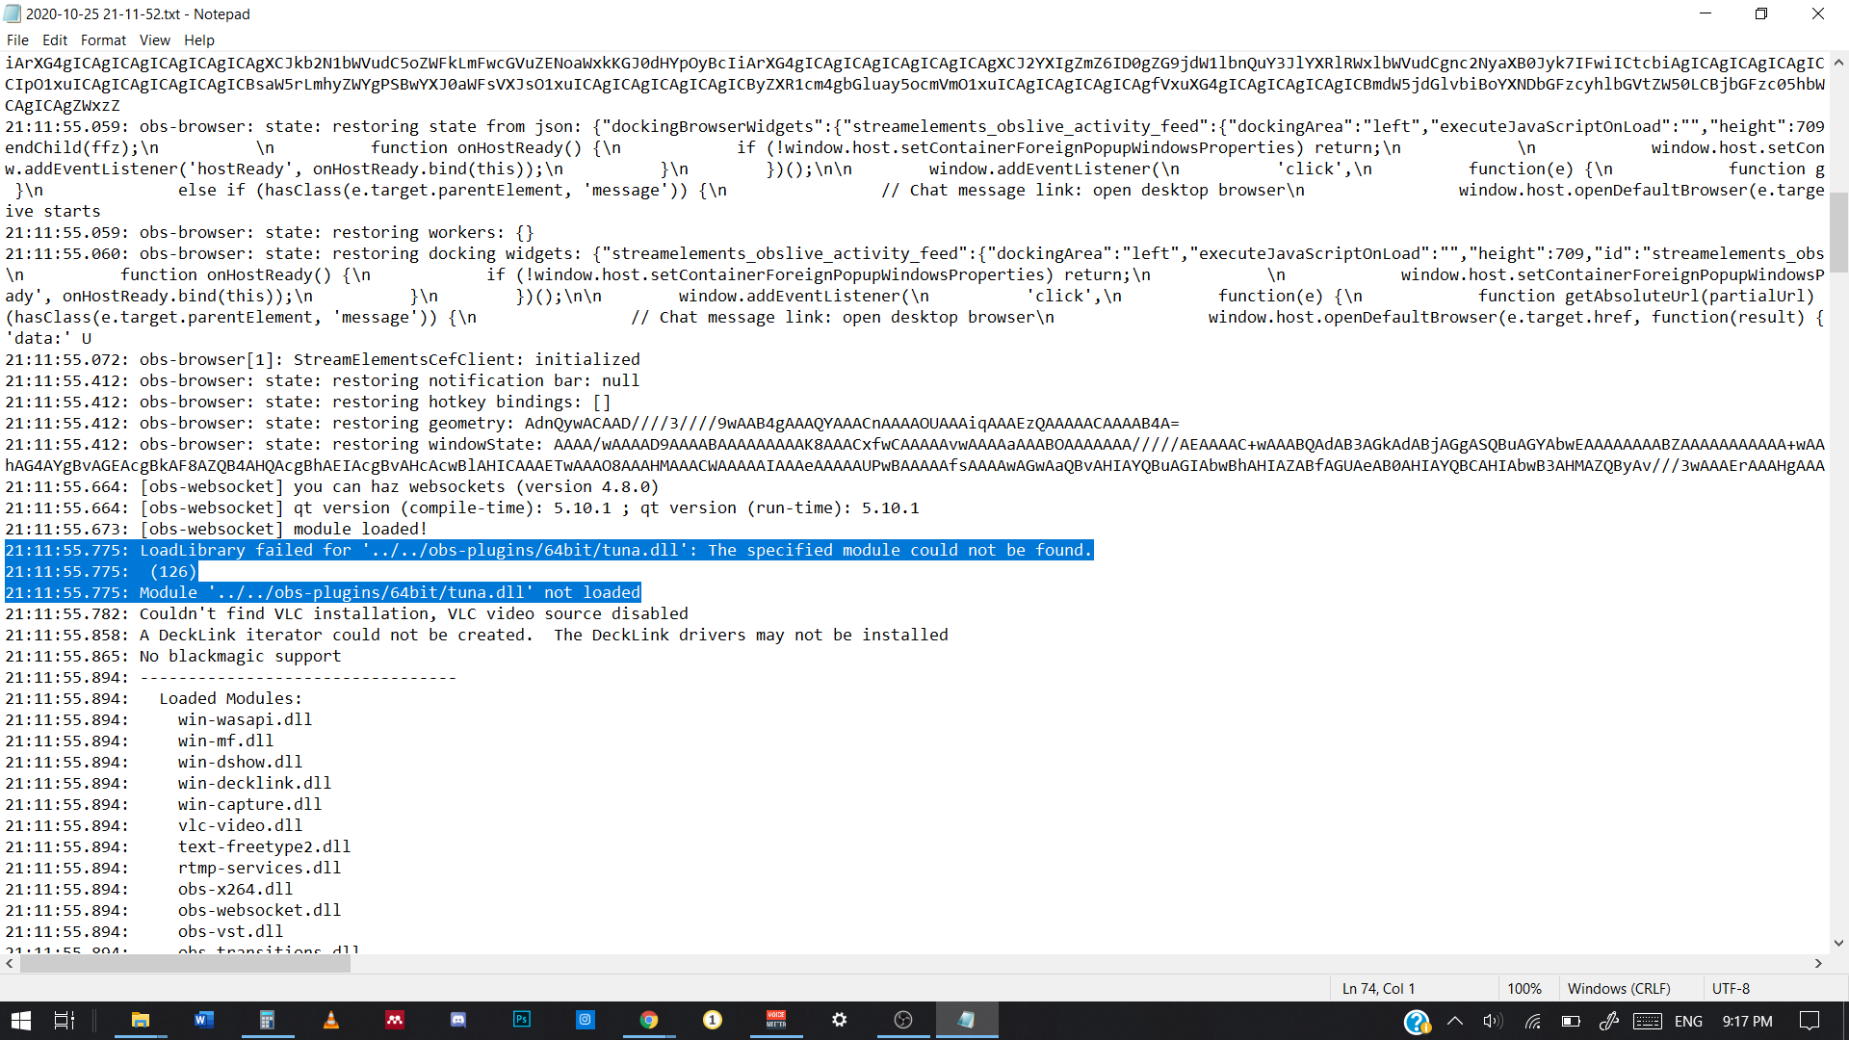Click the Help menu item
This screenshot has height=1040, width=1849.
[x=198, y=39]
